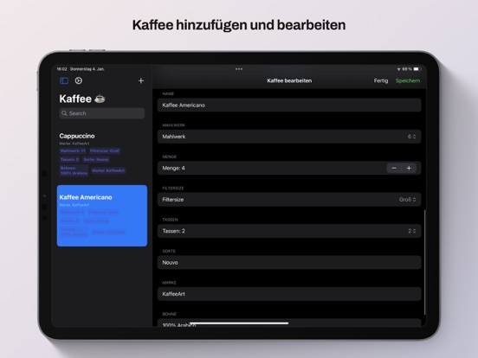Select the Kaffee Americano card
This screenshot has width=478, height=358.
pyautogui.click(x=102, y=215)
